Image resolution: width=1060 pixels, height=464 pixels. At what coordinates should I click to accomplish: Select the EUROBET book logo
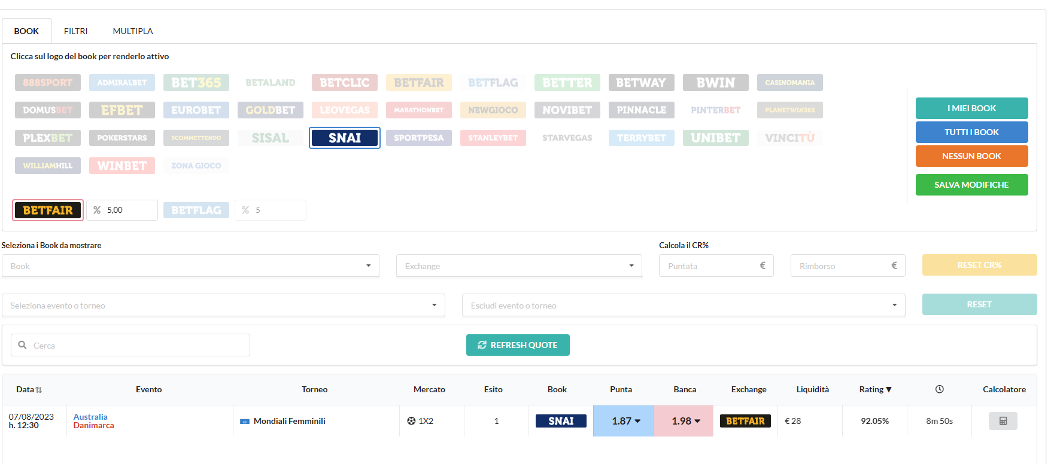[x=196, y=110]
